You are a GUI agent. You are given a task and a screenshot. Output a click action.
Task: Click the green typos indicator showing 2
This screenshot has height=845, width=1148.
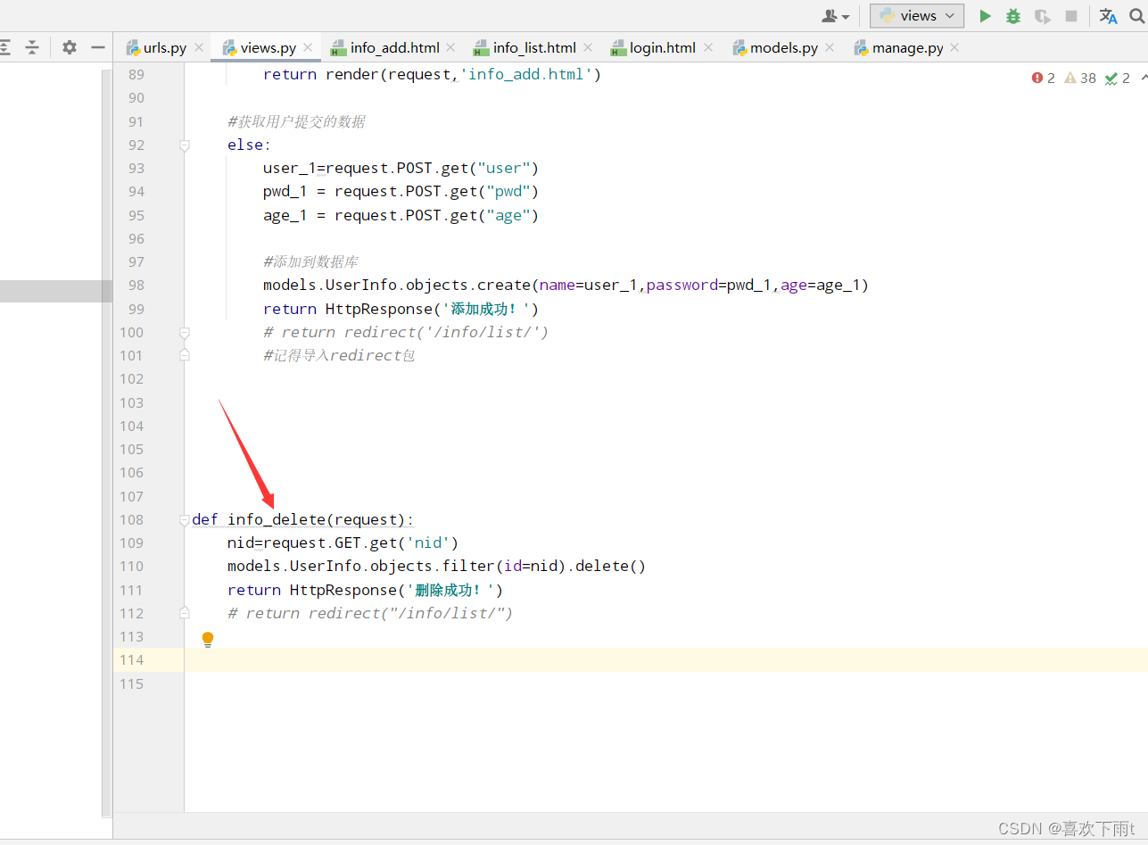pos(1118,79)
